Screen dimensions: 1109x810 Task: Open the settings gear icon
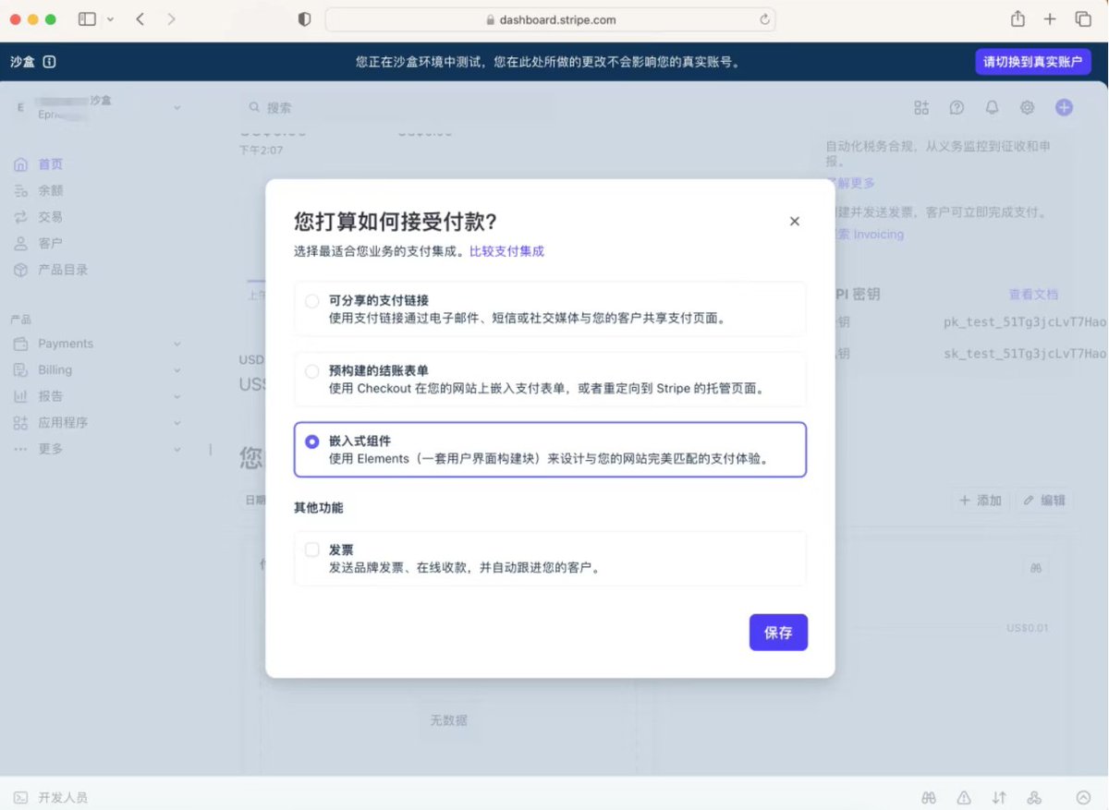[x=1027, y=107]
